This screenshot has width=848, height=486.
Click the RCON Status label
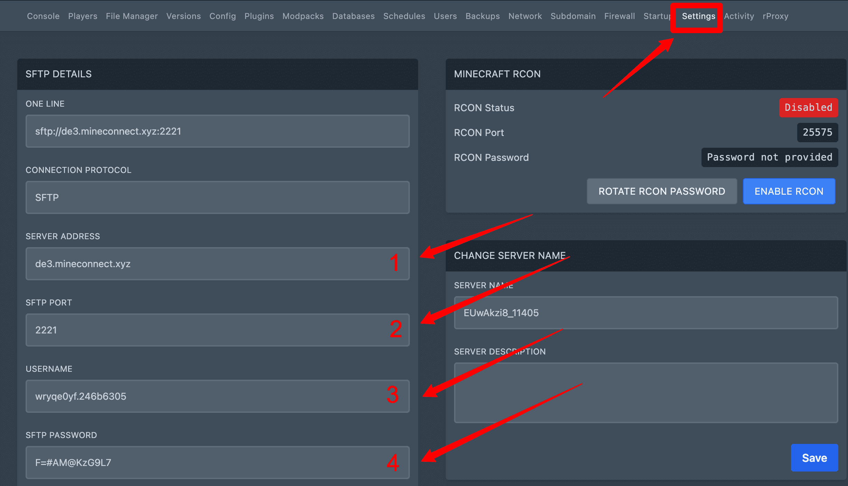click(484, 108)
